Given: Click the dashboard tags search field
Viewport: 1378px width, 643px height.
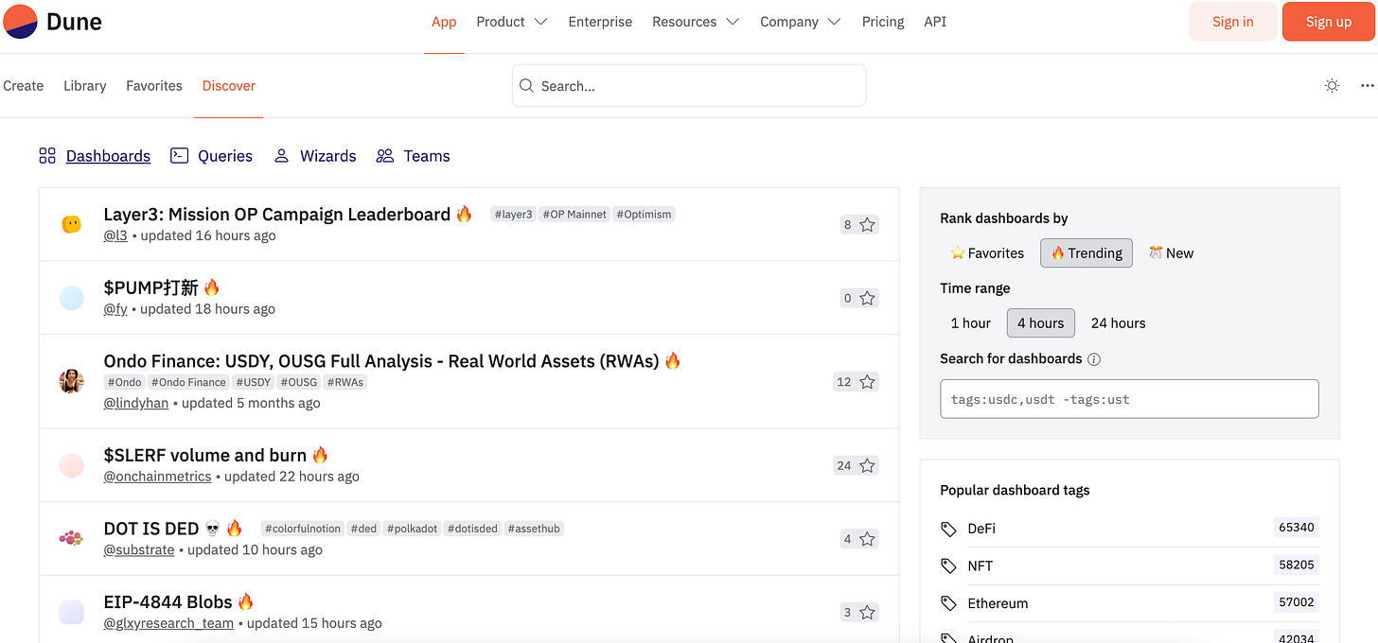Looking at the screenshot, I should point(1129,399).
